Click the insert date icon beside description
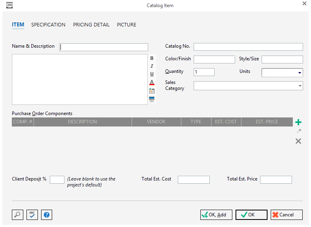The width and height of the screenshot is (311, 227). [x=152, y=91]
